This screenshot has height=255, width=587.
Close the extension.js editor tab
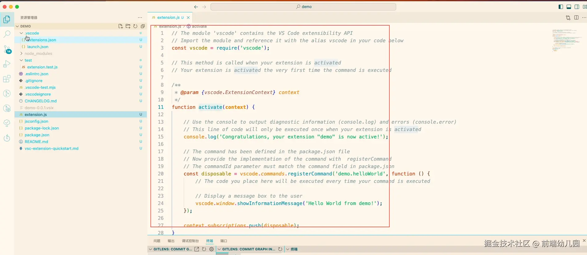coord(188,18)
